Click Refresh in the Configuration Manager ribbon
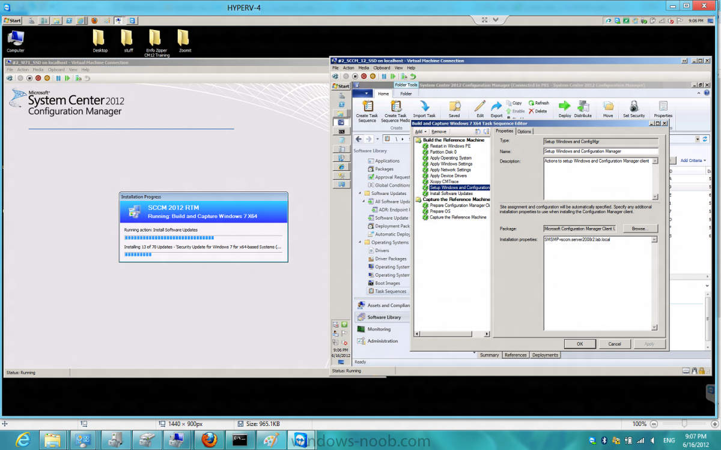The width and height of the screenshot is (721, 450). [x=539, y=103]
